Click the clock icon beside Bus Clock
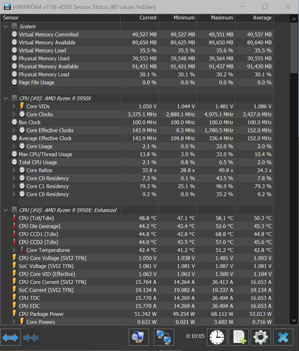 click(14, 122)
